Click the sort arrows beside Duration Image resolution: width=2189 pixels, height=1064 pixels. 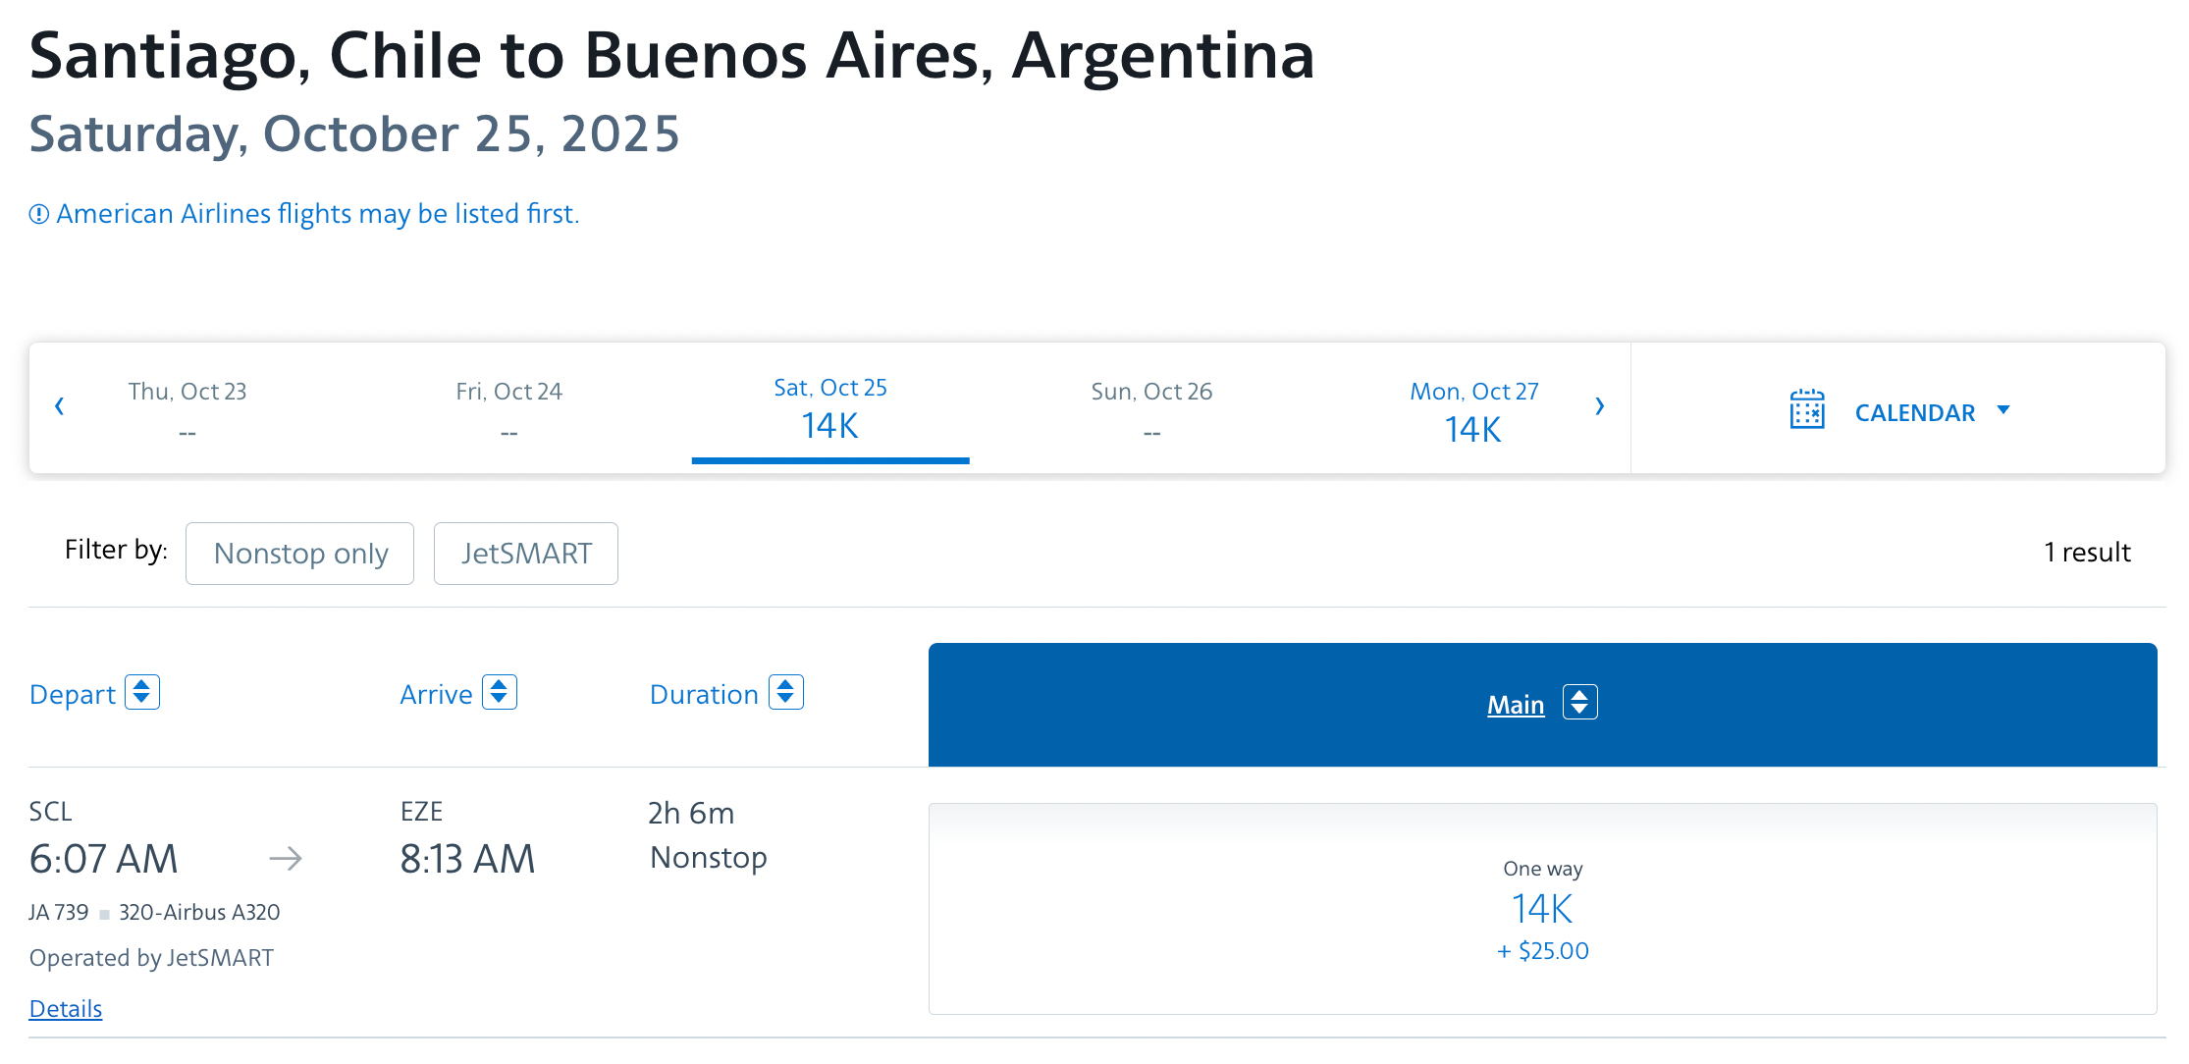pos(785,693)
